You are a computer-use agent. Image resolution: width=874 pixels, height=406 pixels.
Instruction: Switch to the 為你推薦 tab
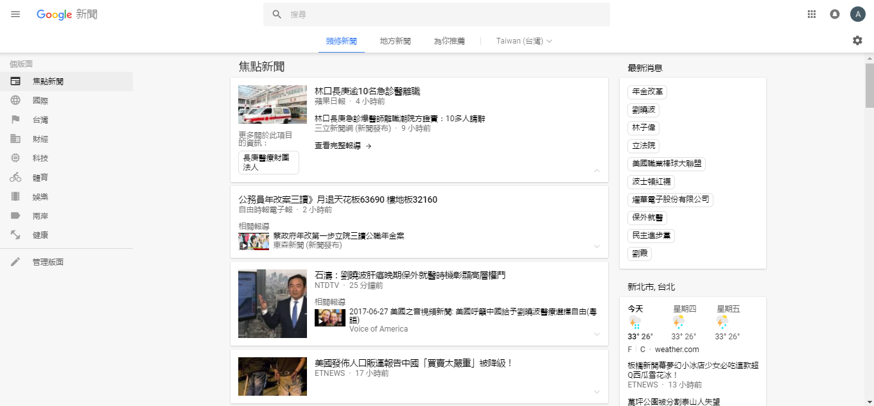coord(449,41)
